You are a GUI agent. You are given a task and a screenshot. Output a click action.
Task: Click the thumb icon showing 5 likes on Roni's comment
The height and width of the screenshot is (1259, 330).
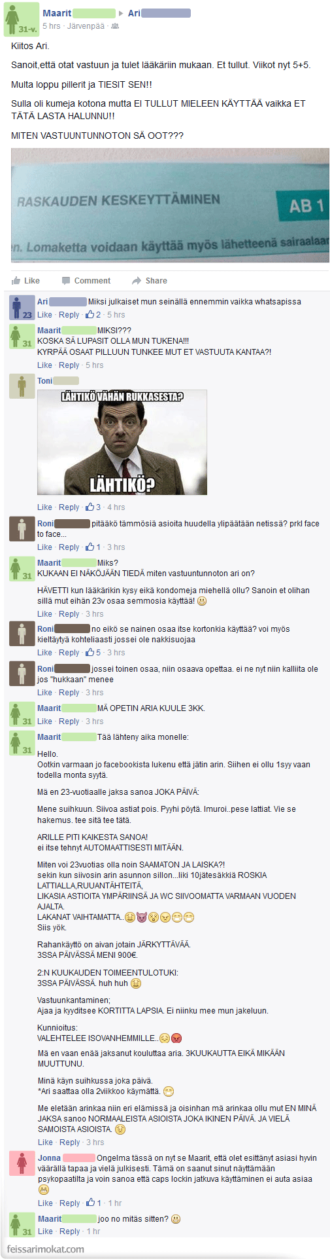click(90, 652)
